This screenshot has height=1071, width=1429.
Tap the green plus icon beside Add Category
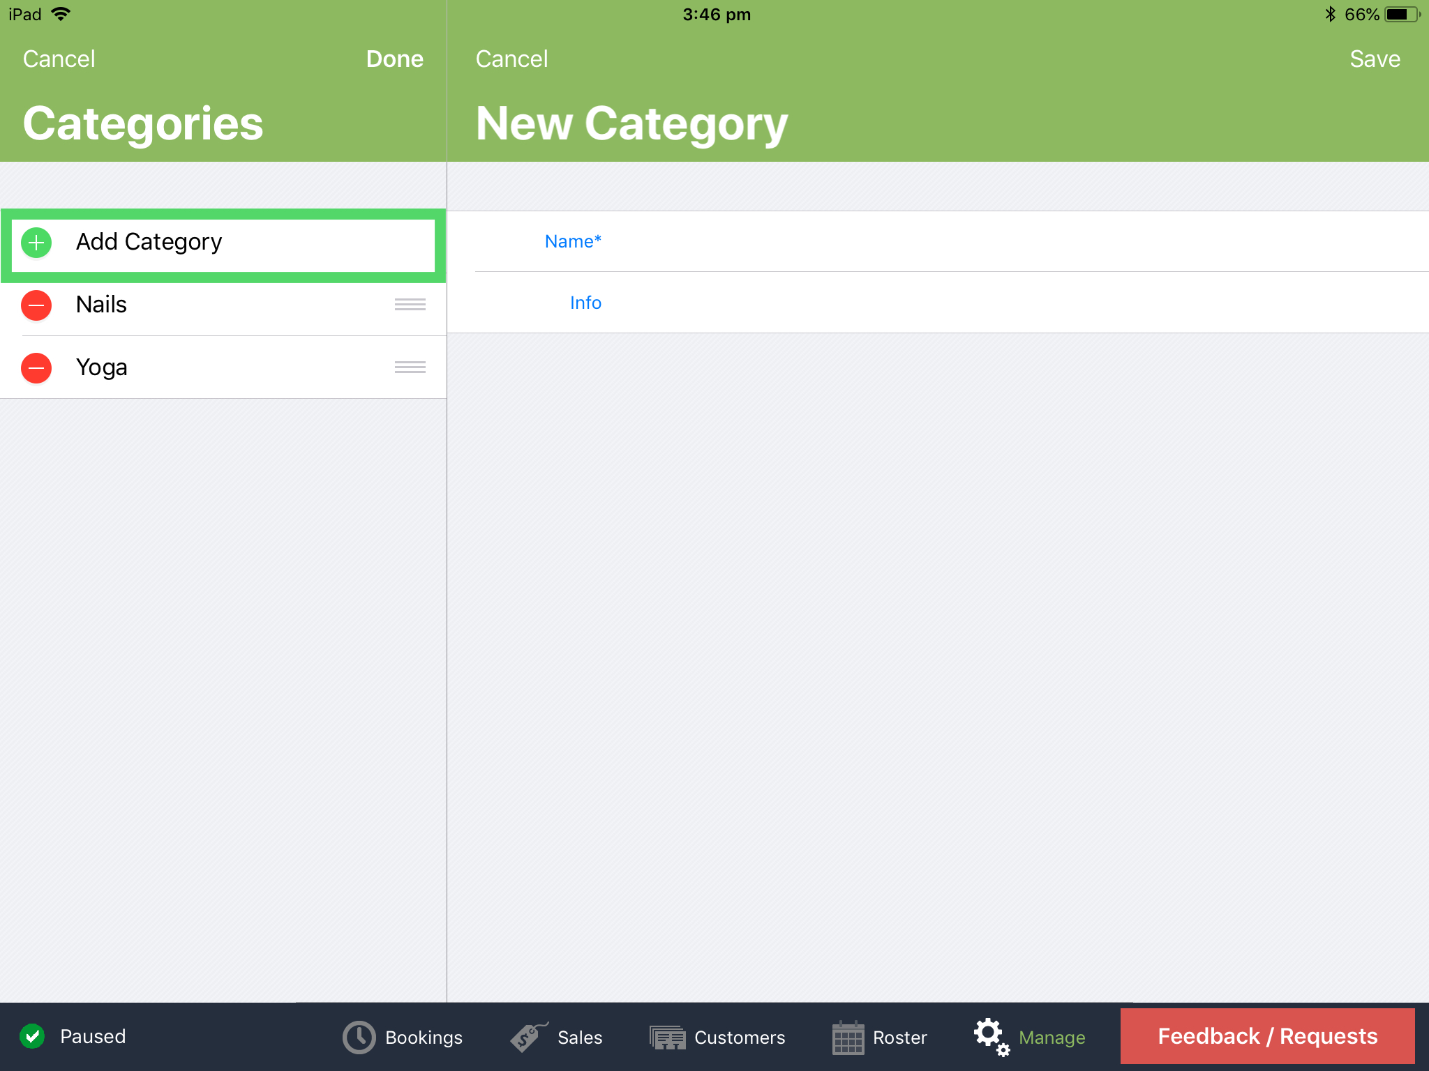click(36, 243)
